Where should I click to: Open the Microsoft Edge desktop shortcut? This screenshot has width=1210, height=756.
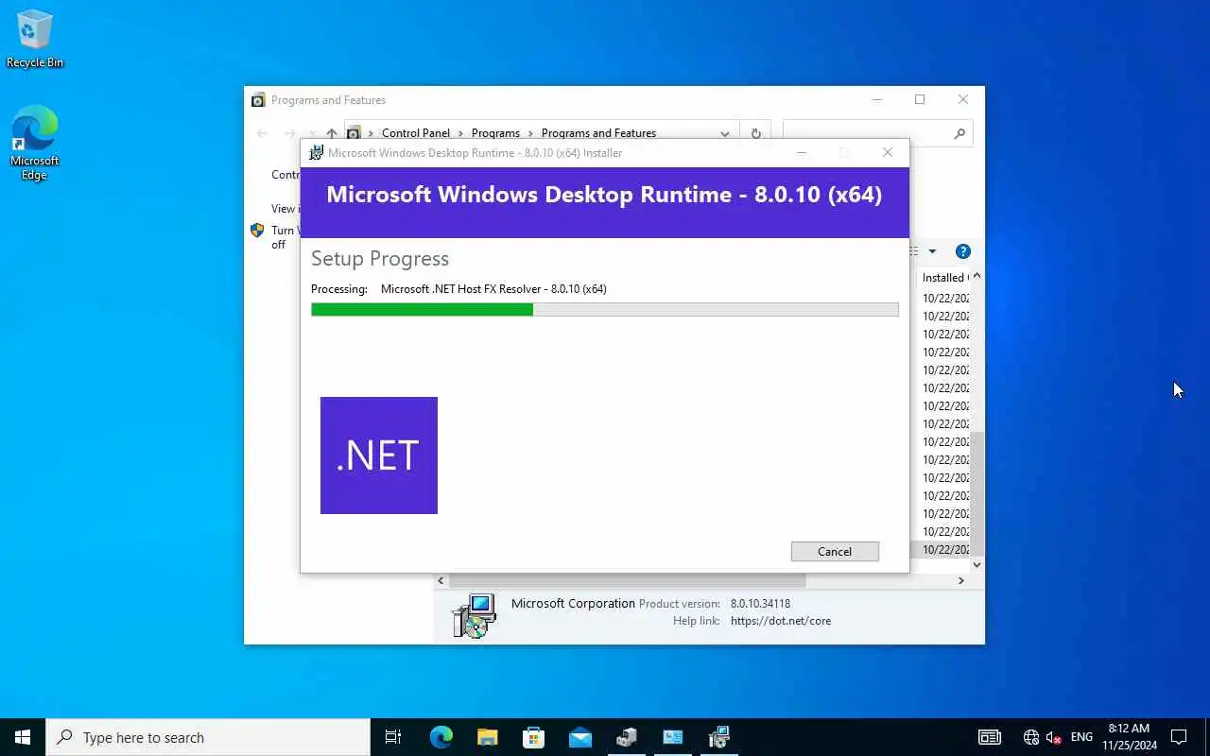point(35,143)
